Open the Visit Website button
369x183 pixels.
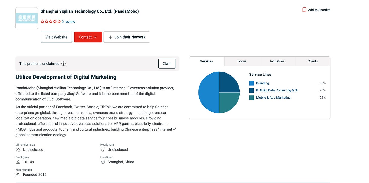coord(56,37)
